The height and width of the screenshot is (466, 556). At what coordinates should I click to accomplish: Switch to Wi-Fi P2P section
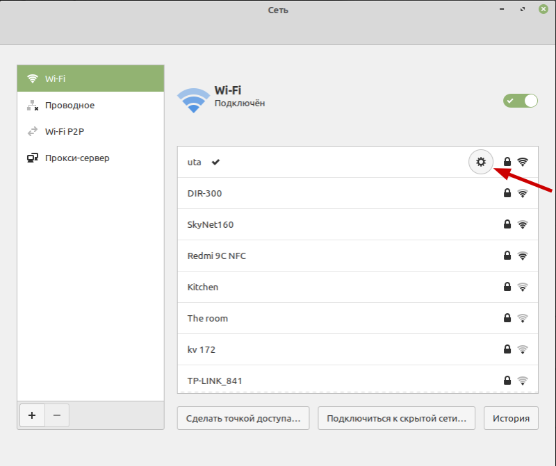(90, 131)
